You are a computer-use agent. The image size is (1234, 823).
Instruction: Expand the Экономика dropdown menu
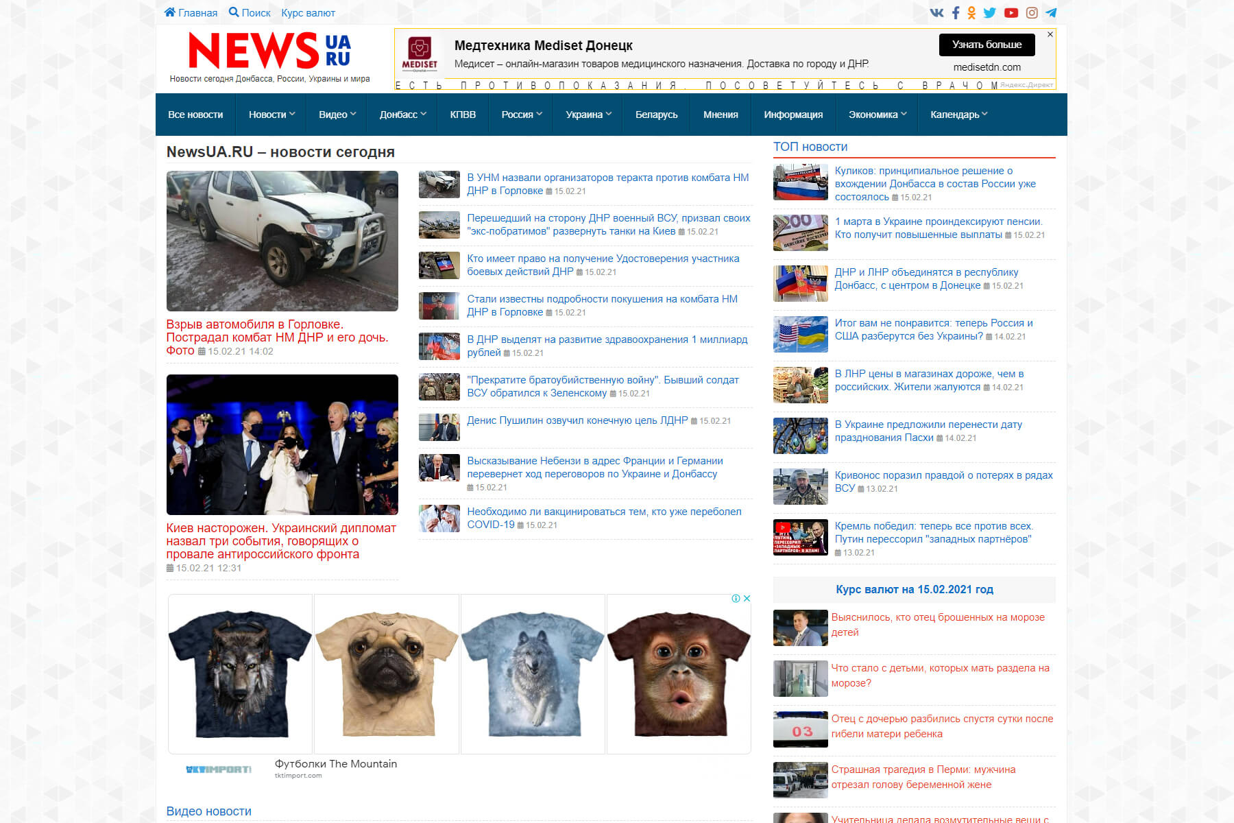click(878, 115)
